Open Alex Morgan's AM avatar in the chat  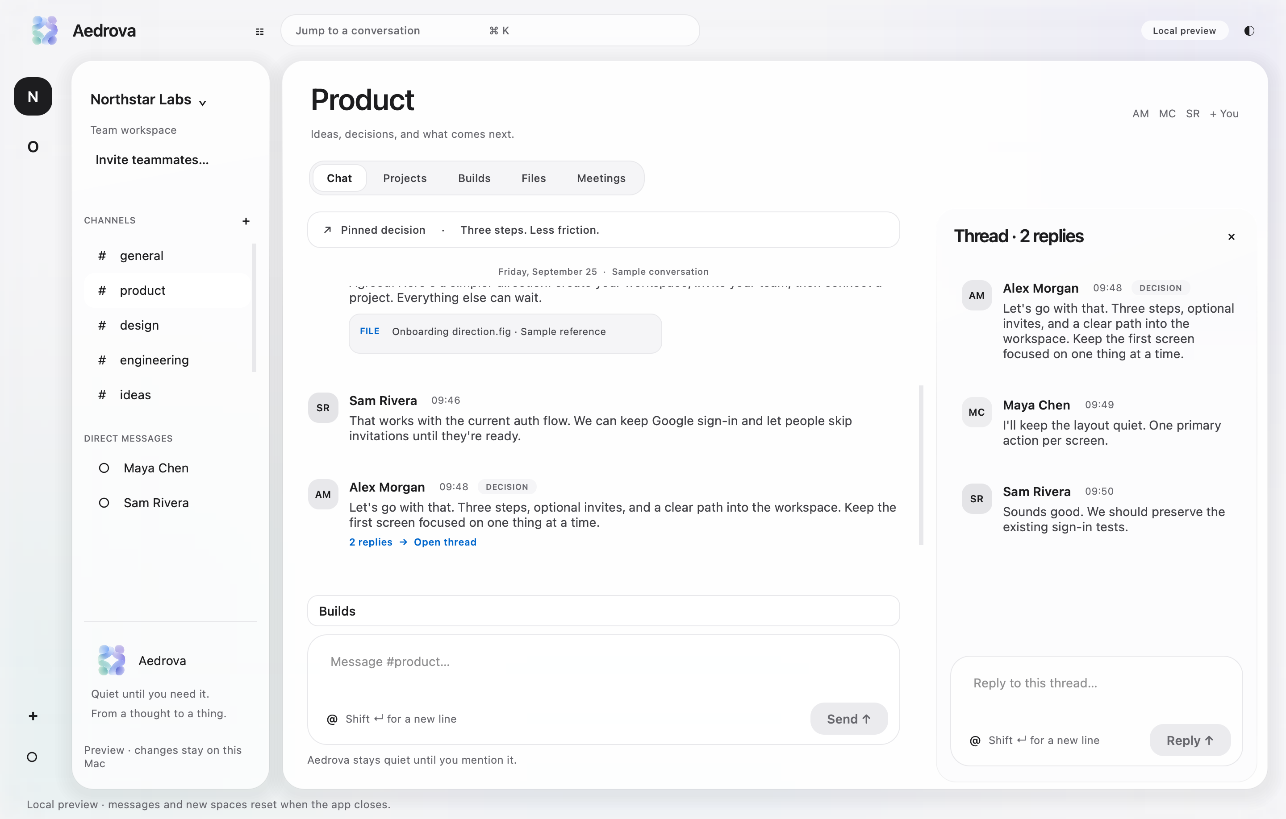click(323, 494)
